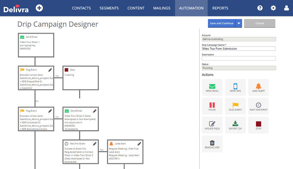This screenshot has width=293, height=169.
Task: Select the Send SMS action
Action: [235, 87]
